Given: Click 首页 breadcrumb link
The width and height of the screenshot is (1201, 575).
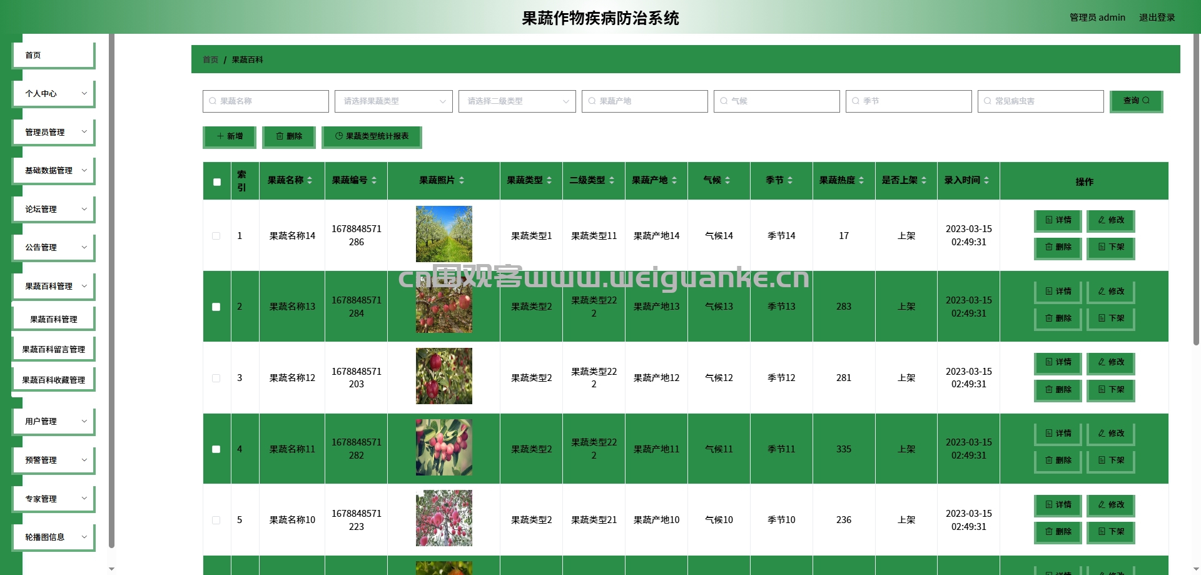Looking at the screenshot, I should (x=210, y=60).
